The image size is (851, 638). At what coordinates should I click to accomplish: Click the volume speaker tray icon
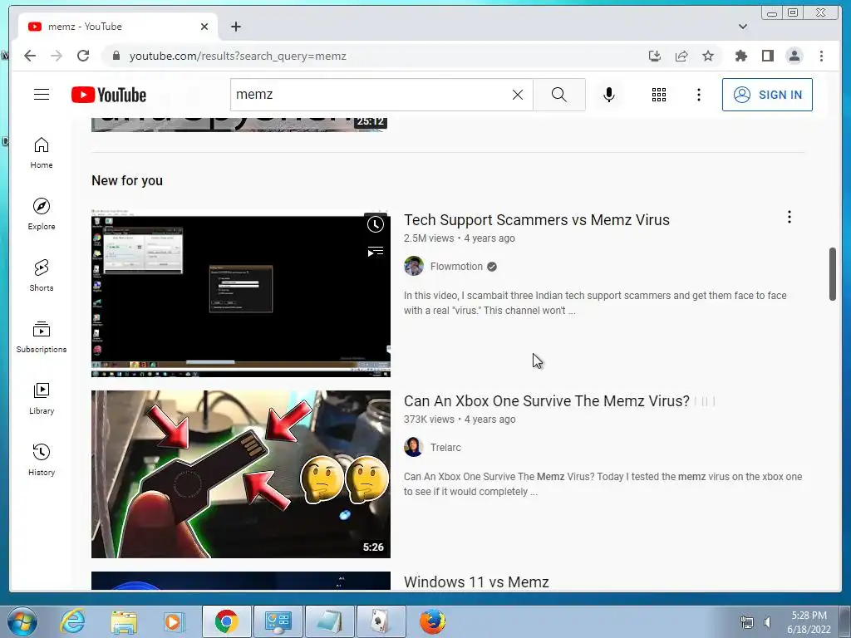pos(767,622)
